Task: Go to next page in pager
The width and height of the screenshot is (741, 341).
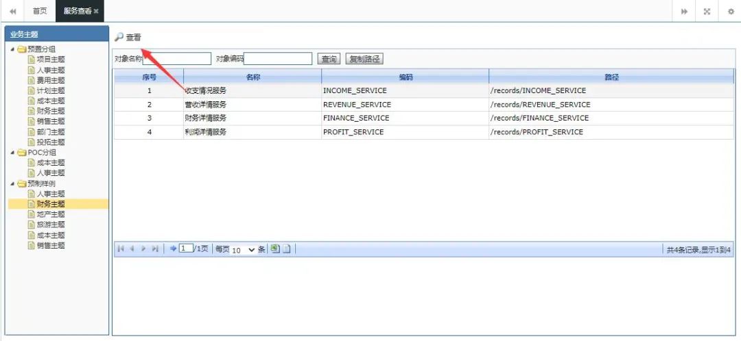Action: pyautogui.click(x=143, y=249)
